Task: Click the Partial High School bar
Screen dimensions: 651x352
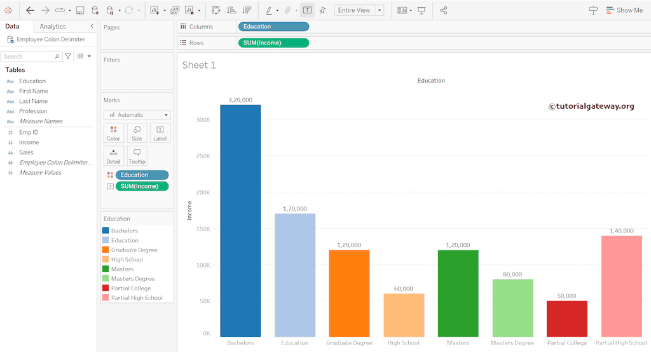Action: click(622, 286)
